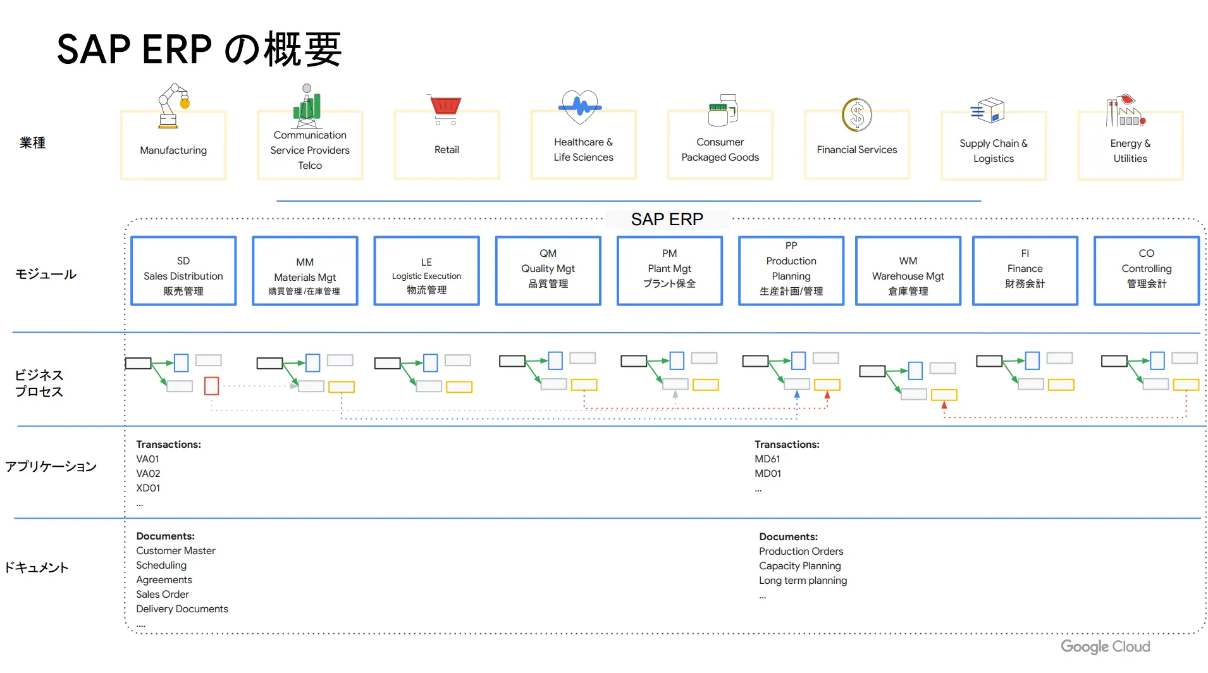This screenshot has height=673, width=1208.
Task: Click the Supply Chain & Logistics label
Action: coord(994,151)
